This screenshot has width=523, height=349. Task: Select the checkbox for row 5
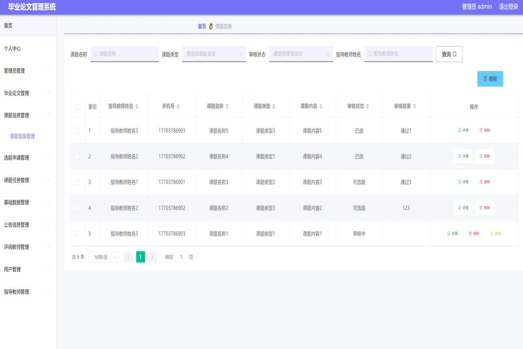(x=78, y=234)
